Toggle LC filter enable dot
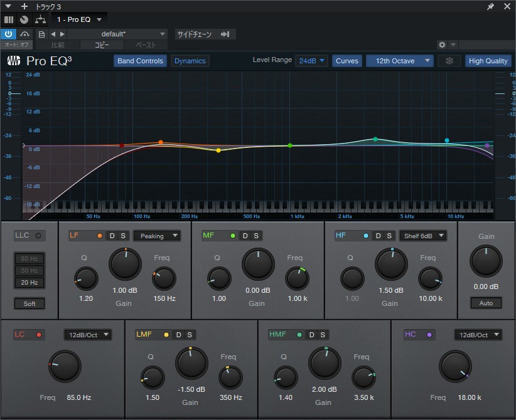The image size is (516, 420). [x=39, y=335]
